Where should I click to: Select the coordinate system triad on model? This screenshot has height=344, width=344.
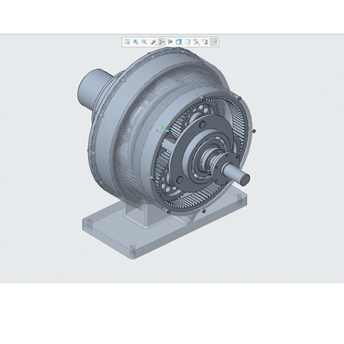[x=163, y=131]
